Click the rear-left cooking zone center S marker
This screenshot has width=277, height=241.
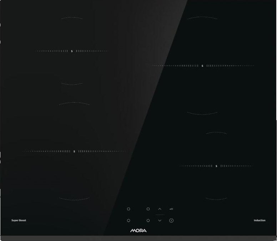point(72,51)
